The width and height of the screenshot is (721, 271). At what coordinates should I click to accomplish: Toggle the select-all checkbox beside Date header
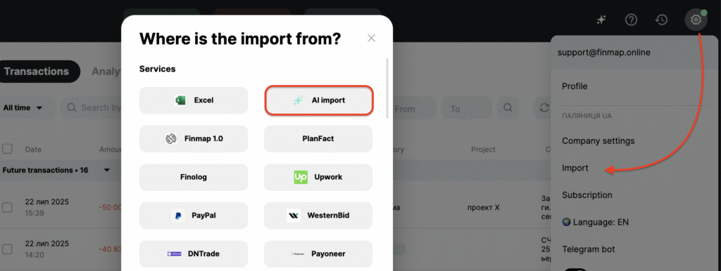tap(7, 149)
